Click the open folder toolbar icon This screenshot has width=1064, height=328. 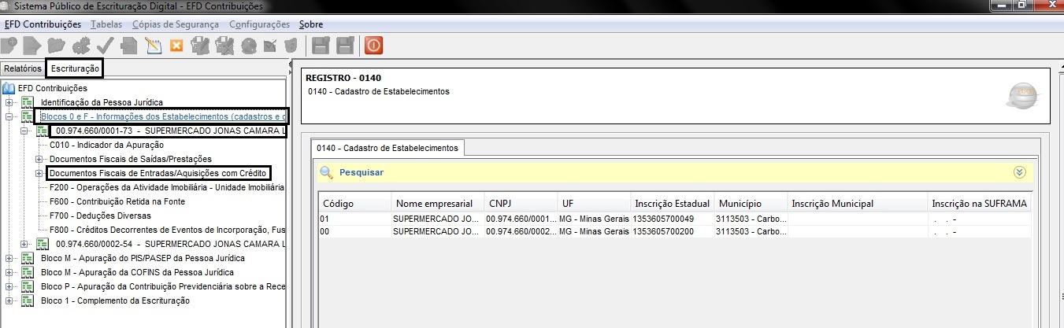coord(56,45)
